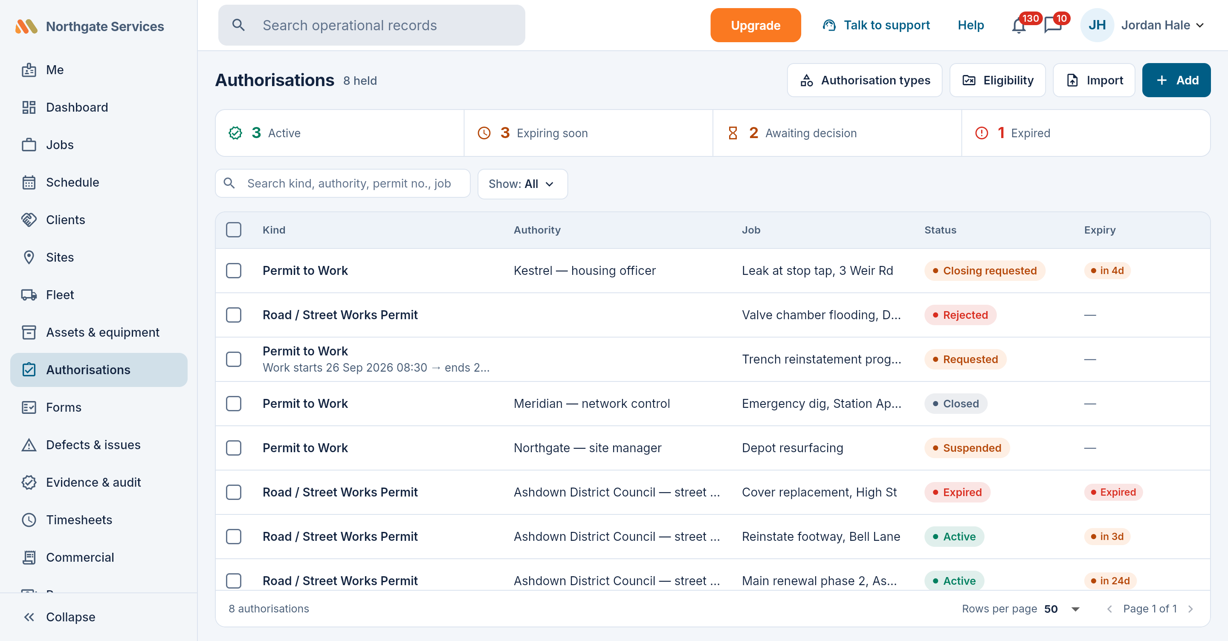The image size is (1228, 641).
Task: Filter by the Active summary tab
Action: (x=340, y=133)
